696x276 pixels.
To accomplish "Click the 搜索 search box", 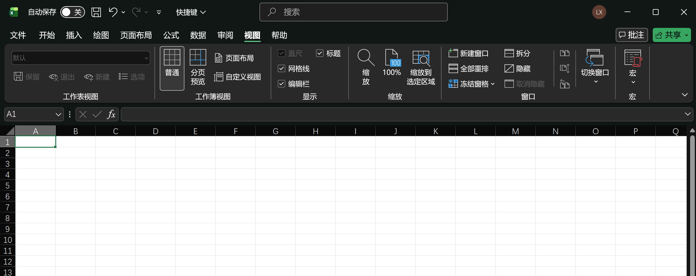I will pyautogui.click(x=353, y=12).
